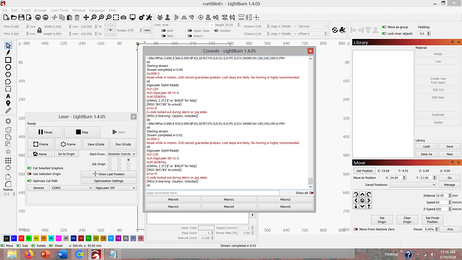462x260 pixels.
Task: Click the Get Position button
Action: [364, 171]
